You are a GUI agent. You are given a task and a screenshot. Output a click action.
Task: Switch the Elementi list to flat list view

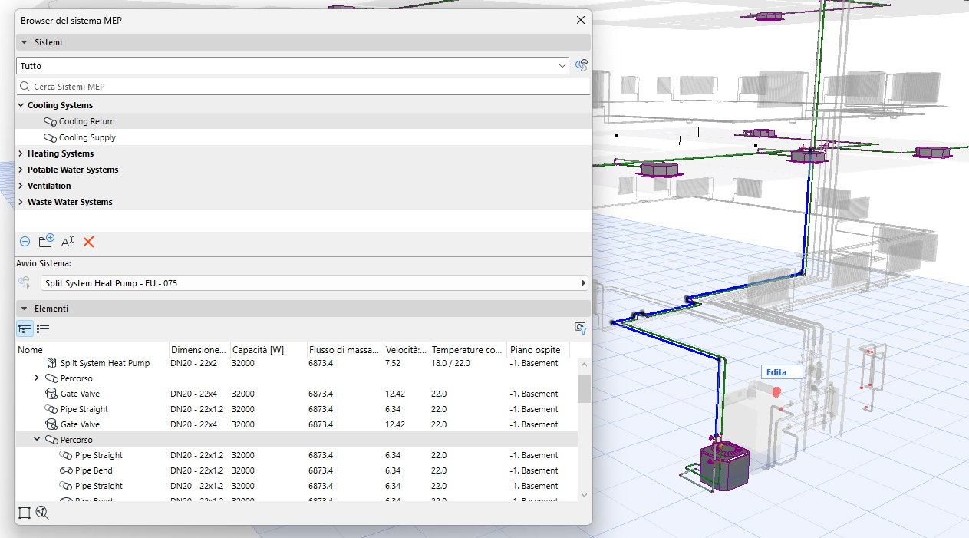[x=43, y=328]
